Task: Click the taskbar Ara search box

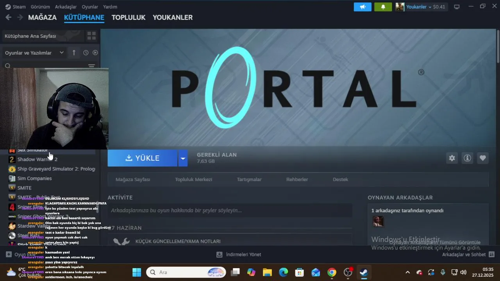Action: [186, 272]
